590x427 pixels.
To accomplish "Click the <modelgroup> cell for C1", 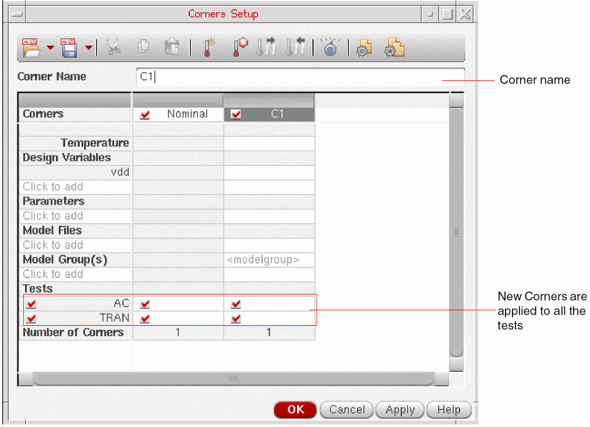I will coord(269,260).
